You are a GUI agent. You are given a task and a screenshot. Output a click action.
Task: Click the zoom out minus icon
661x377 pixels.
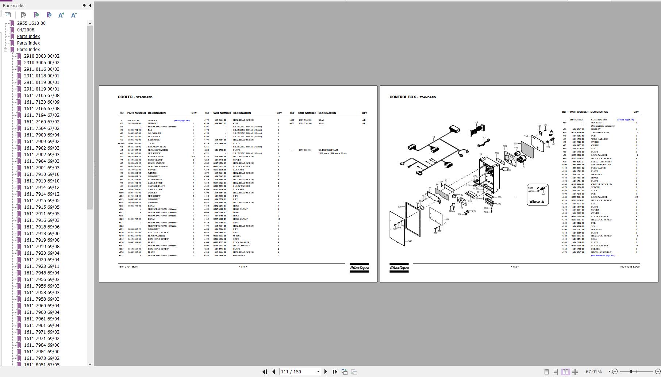coord(615,372)
